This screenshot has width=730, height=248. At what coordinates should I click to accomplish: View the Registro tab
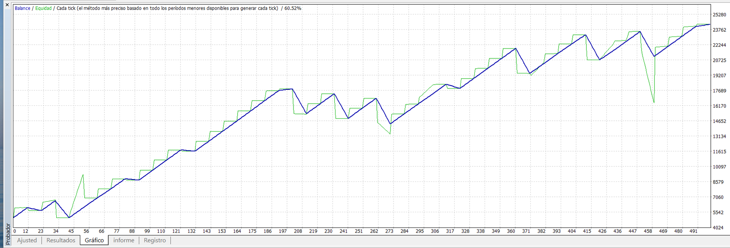155,240
